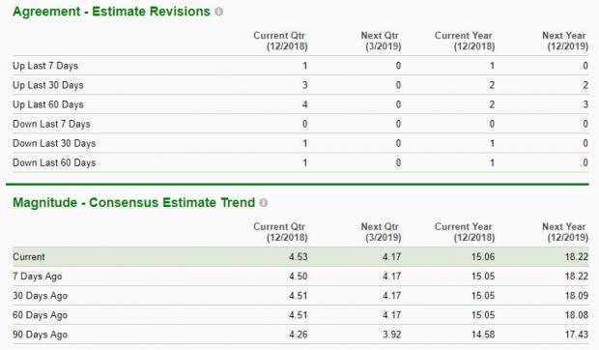Click Up Last 60 Days Current Qtr value 4
The image size is (599, 350).
pos(305,104)
